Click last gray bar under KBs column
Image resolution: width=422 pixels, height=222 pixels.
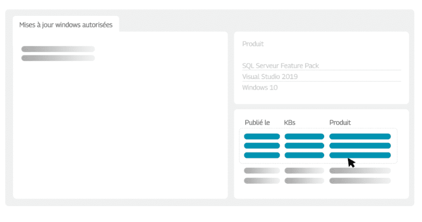coord(304,181)
